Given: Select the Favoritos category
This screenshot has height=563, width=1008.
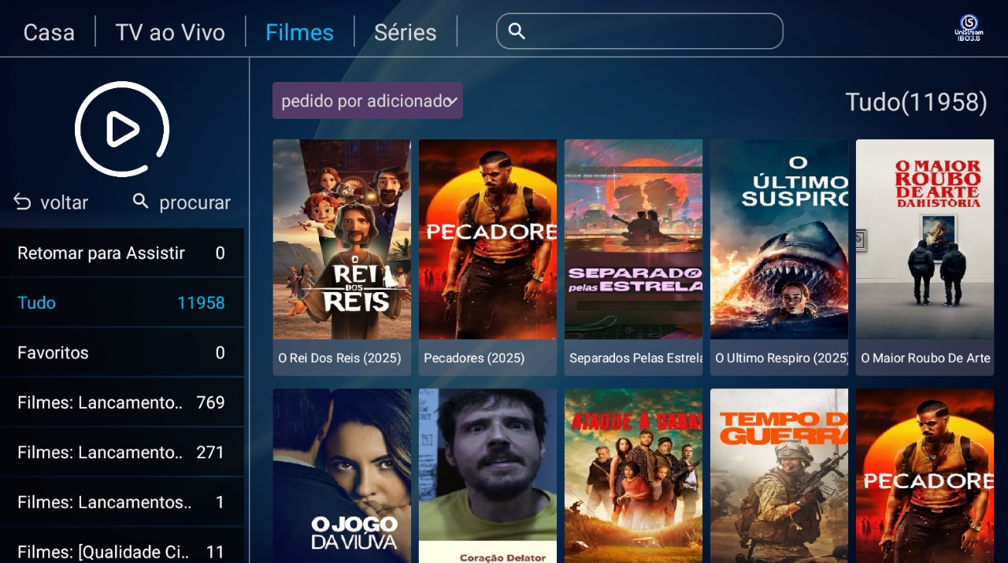Looking at the screenshot, I should tap(122, 353).
